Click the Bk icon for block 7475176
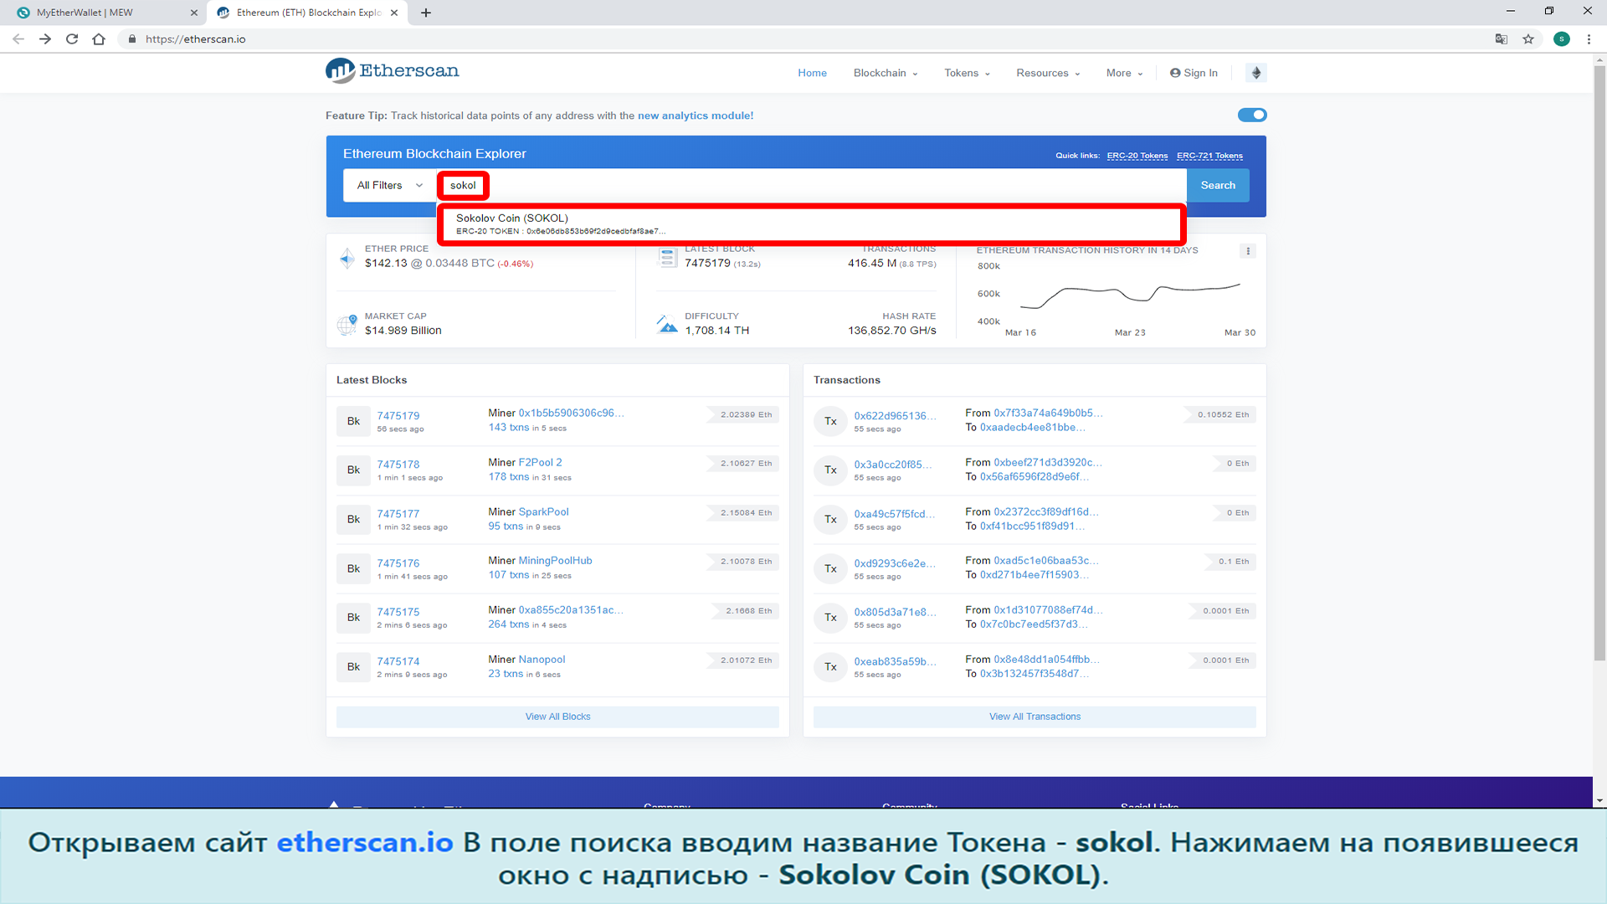 pyautogui.click(x=353, y=568)
